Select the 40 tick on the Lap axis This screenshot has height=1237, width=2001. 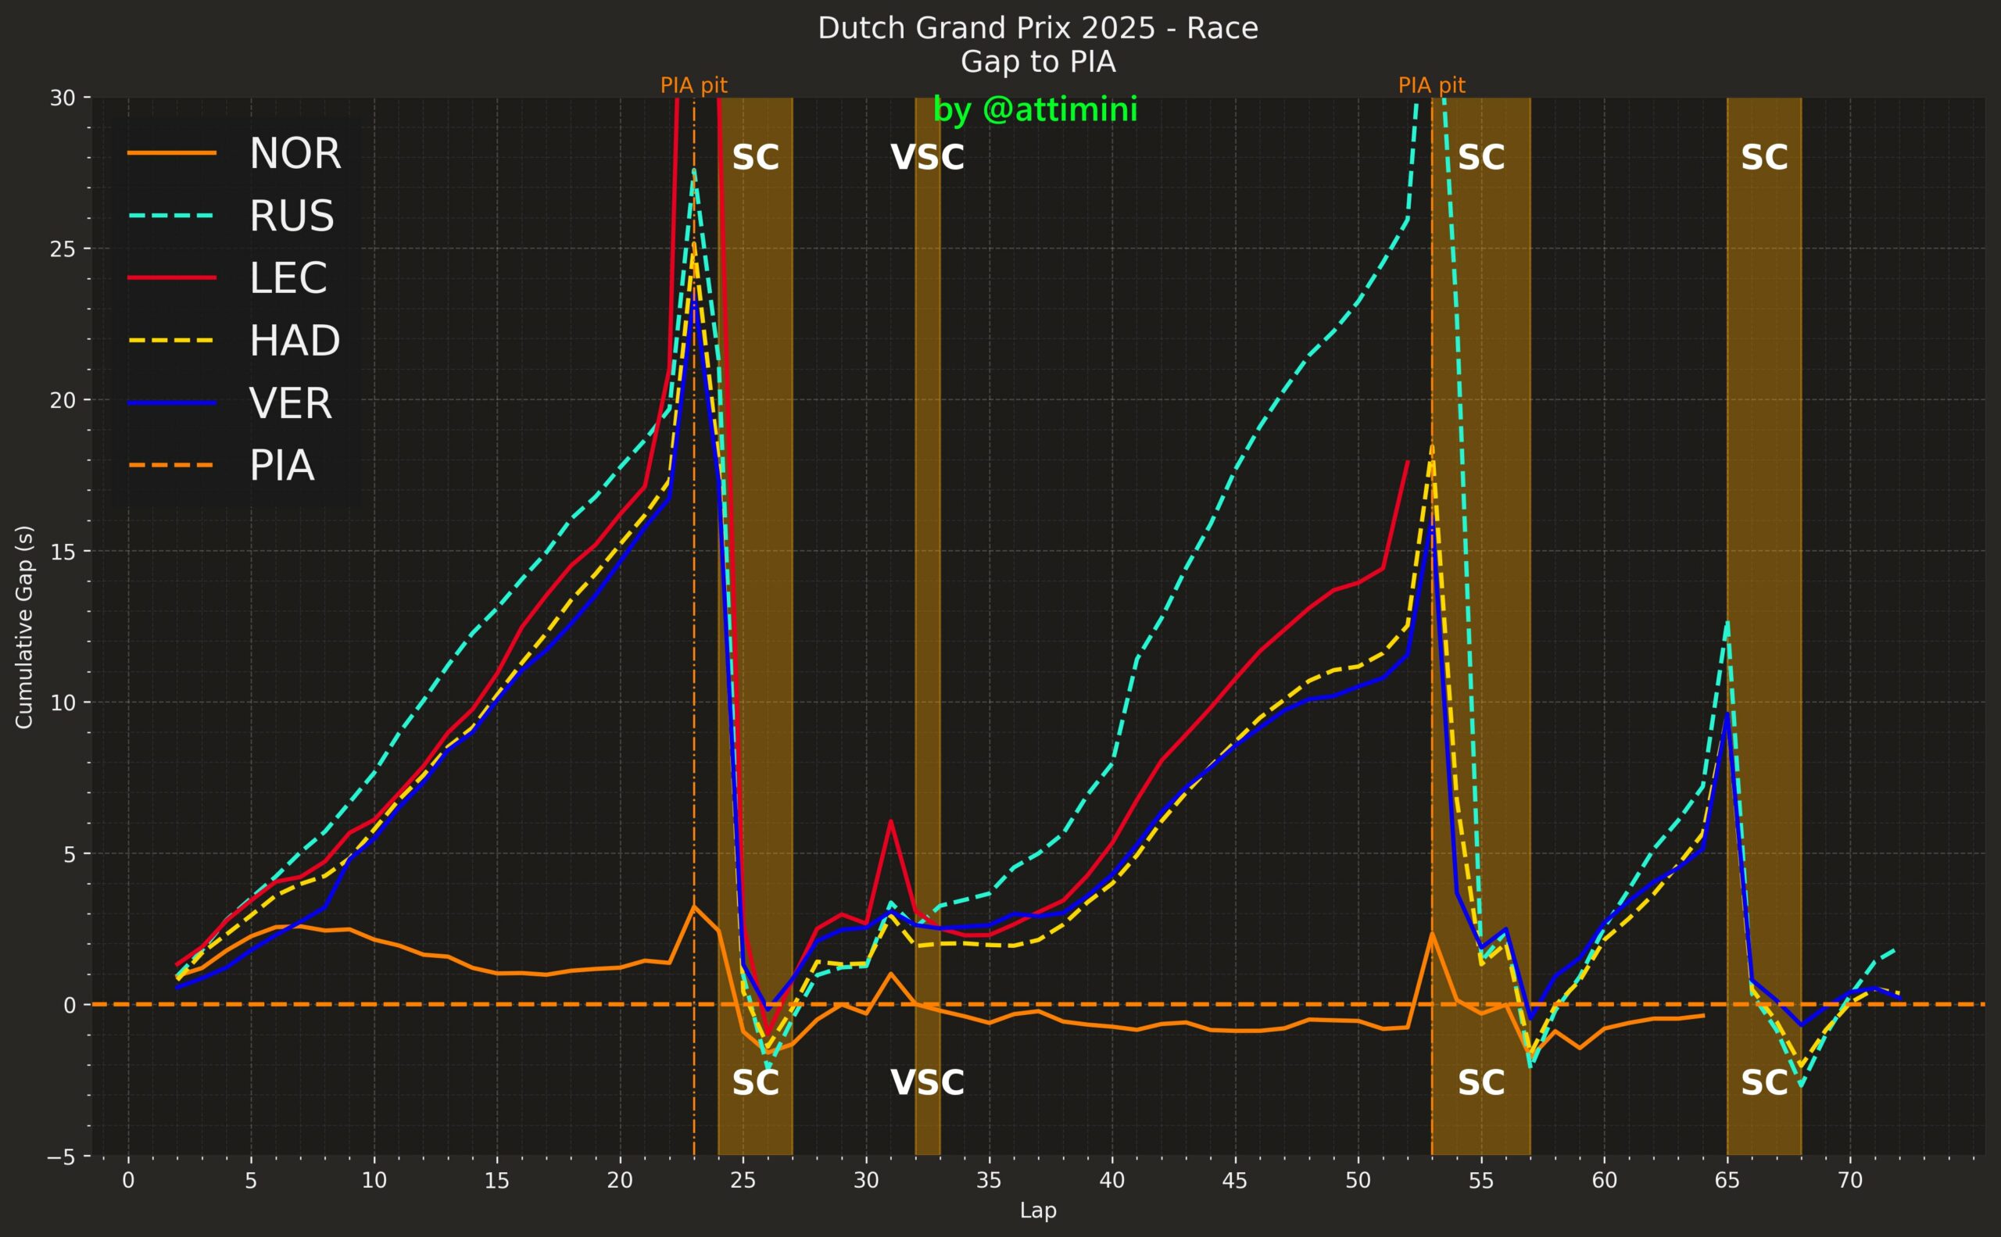tap(1112, 1182)
